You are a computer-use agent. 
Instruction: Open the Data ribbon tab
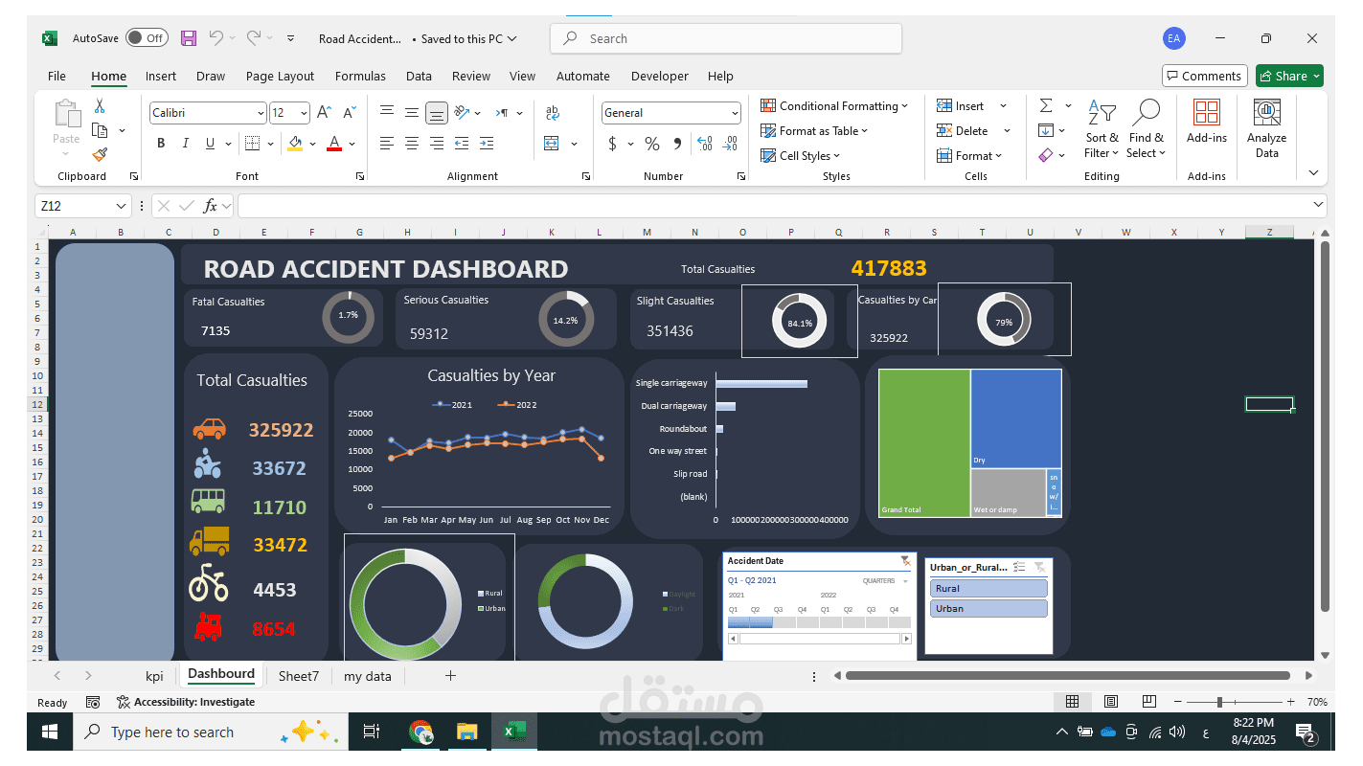click(x=419, y=77)
